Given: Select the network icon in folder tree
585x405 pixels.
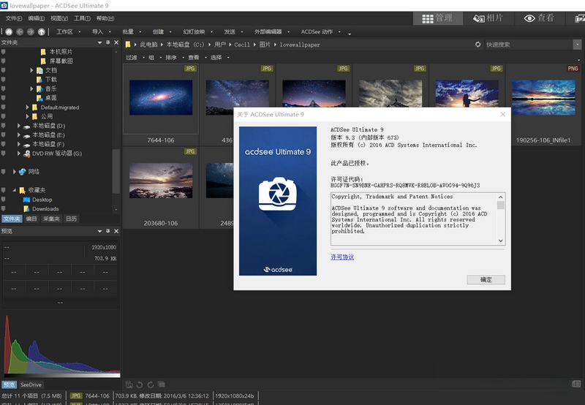Looking at the screenshot, I should (23, 172).
